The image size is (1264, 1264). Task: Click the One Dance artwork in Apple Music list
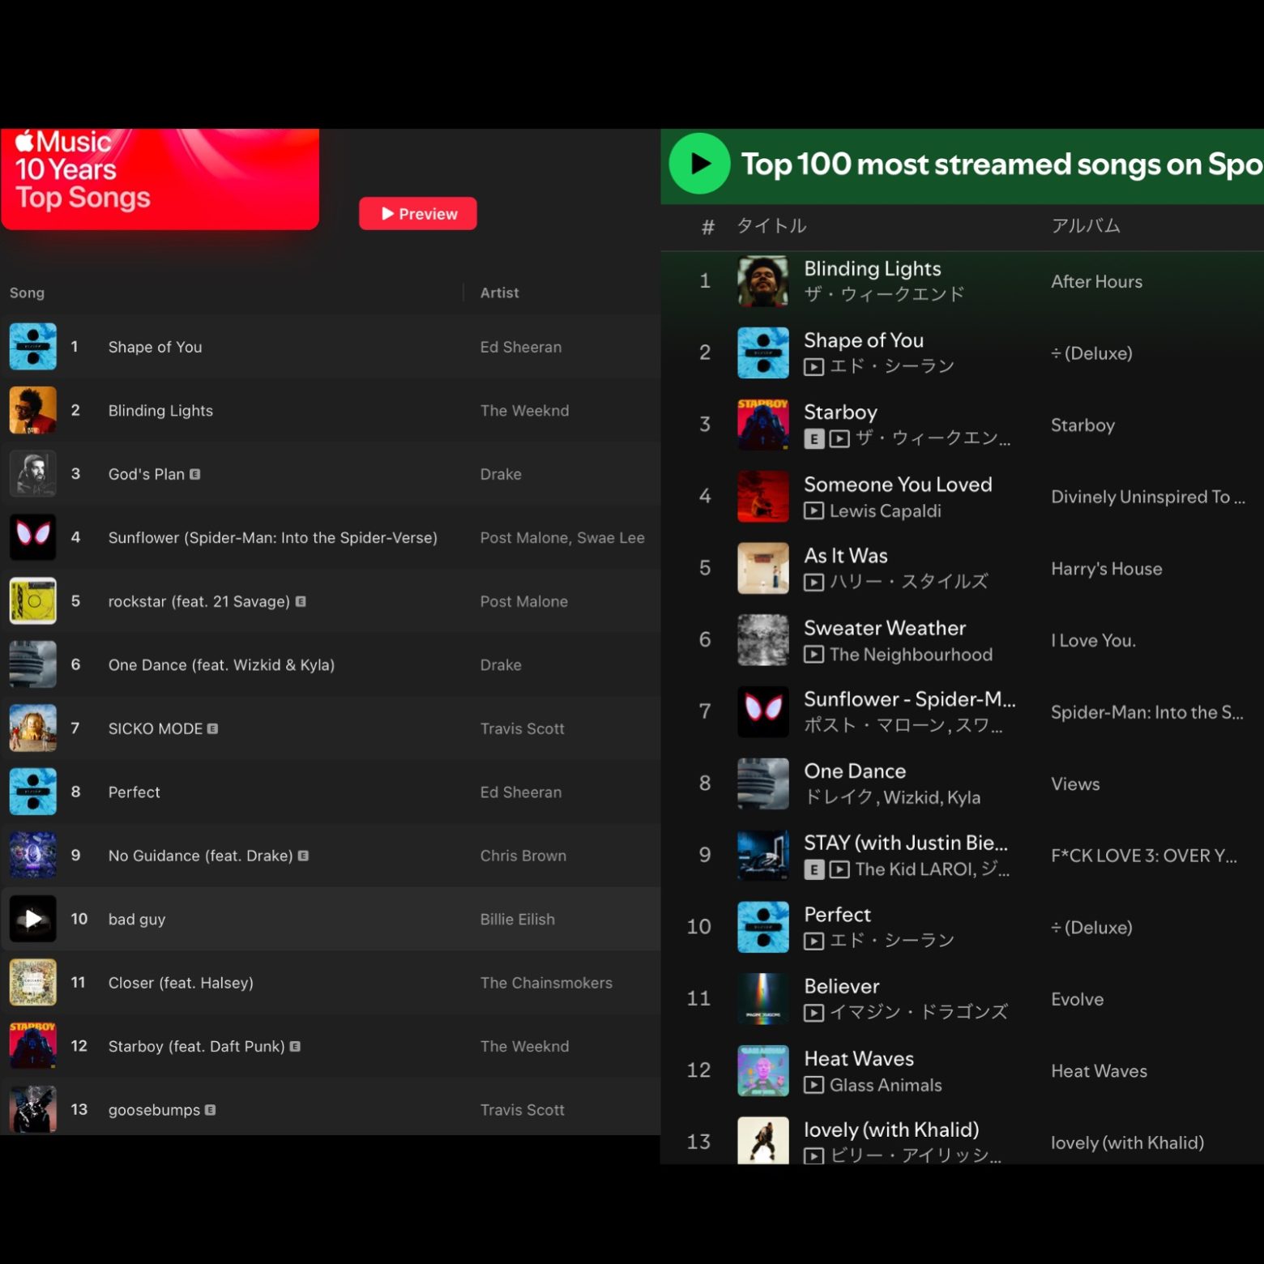click(x=33, y=664)
